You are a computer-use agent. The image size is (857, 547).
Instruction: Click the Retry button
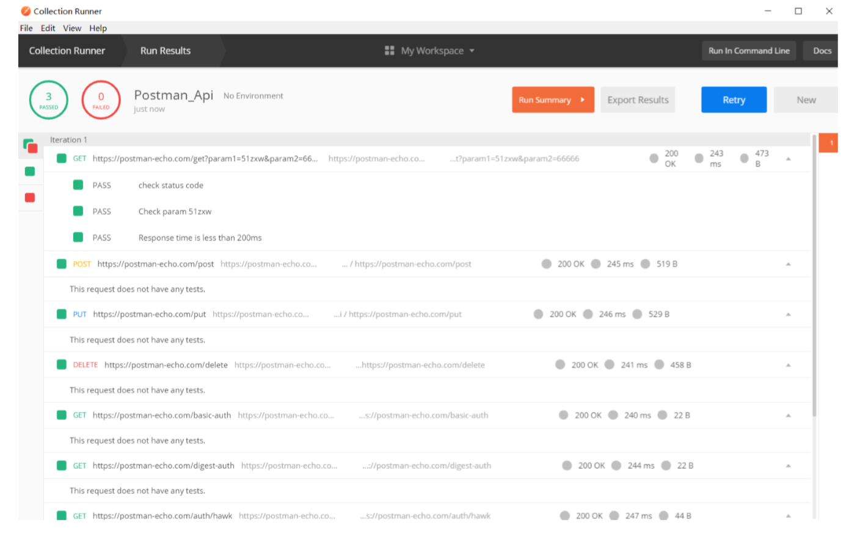click(x=734, y=100)
